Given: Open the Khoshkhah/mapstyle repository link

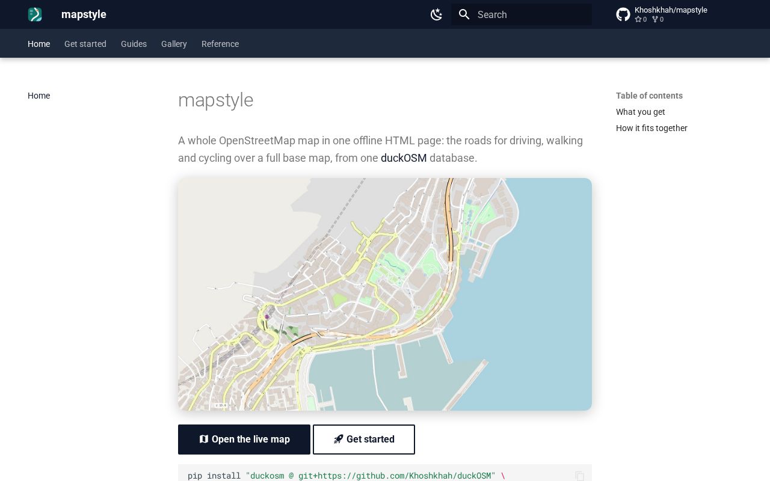Looking at the screenshot, I should click(670, 14).
